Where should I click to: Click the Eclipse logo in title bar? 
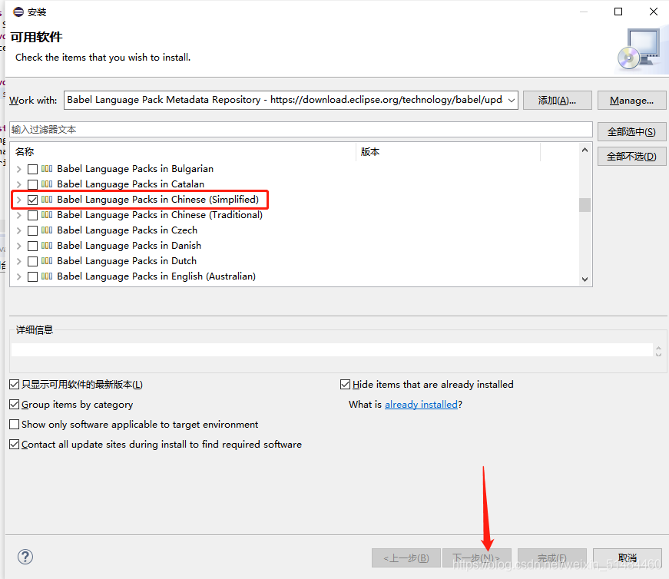point(18,12)
